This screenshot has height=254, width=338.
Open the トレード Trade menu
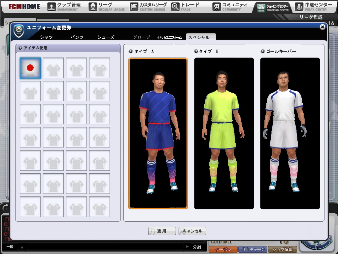(x=186, y=7)
